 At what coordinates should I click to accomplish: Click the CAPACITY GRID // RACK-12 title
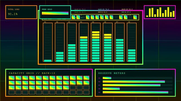click(x=32, y=73)
